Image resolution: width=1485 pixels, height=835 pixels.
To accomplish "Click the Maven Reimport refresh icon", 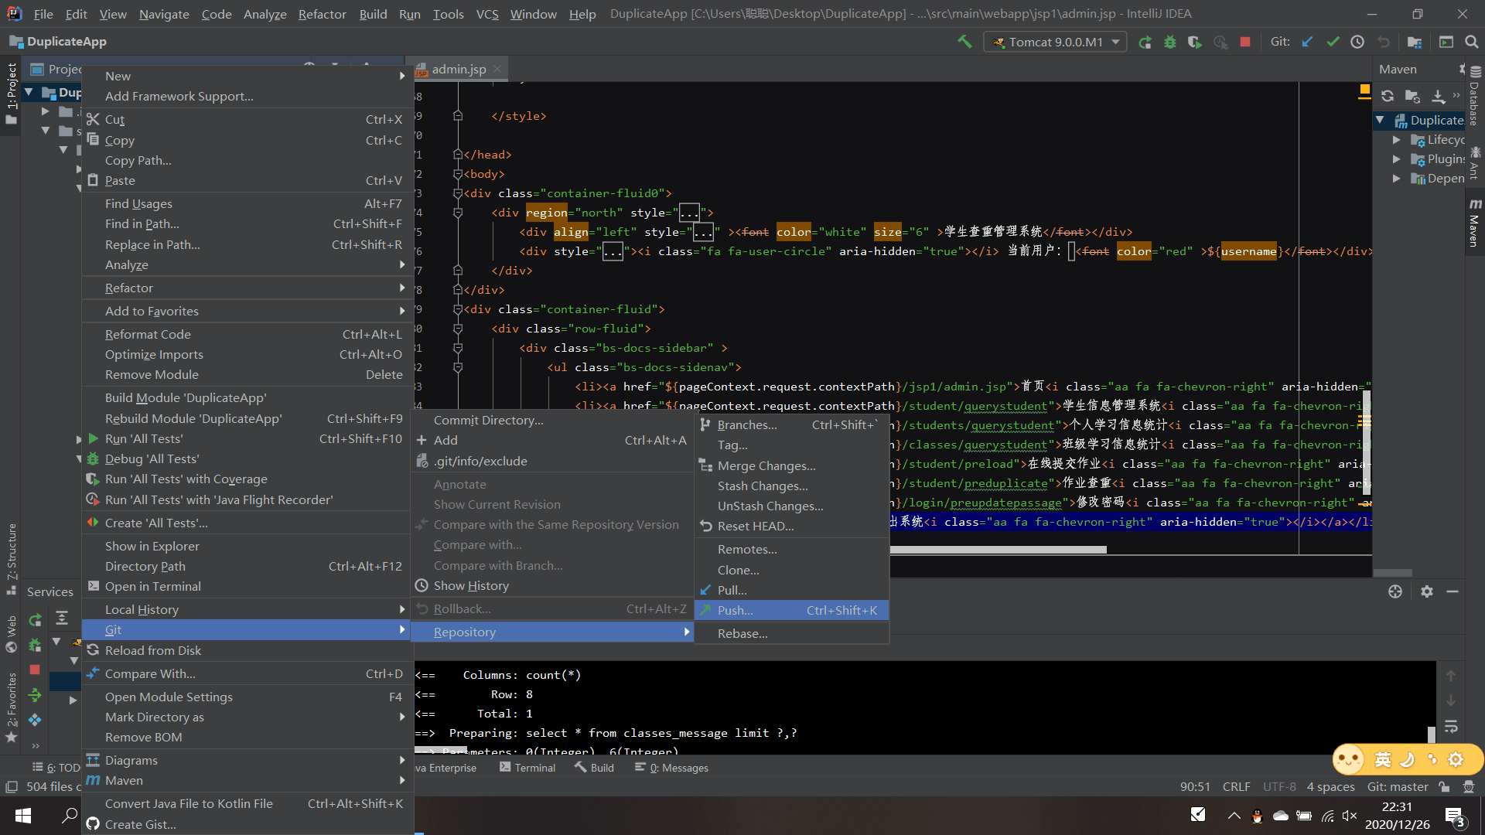I will [x=1388, y=96].
